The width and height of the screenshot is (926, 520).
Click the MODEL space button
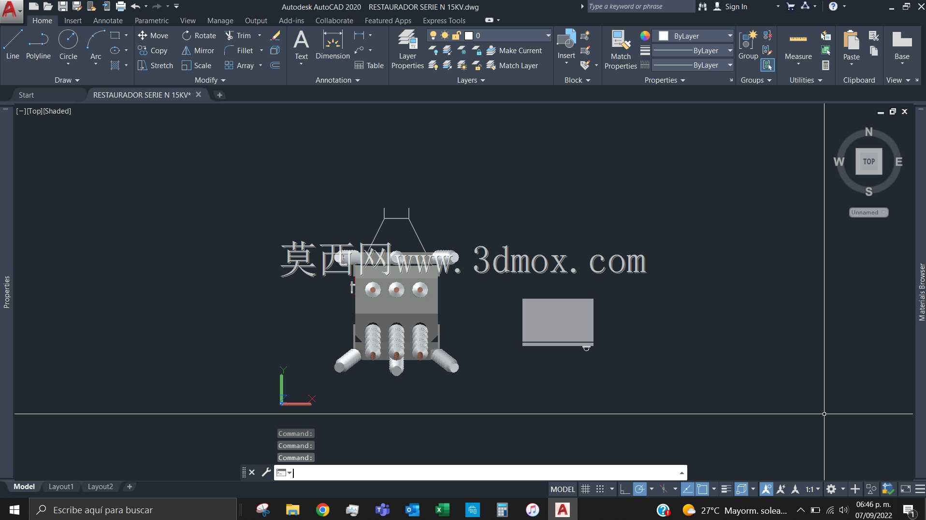563,489
